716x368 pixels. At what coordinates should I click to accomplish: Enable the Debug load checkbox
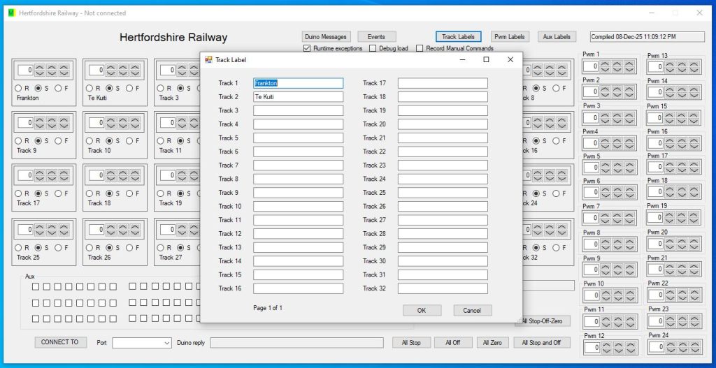(373, 49)
